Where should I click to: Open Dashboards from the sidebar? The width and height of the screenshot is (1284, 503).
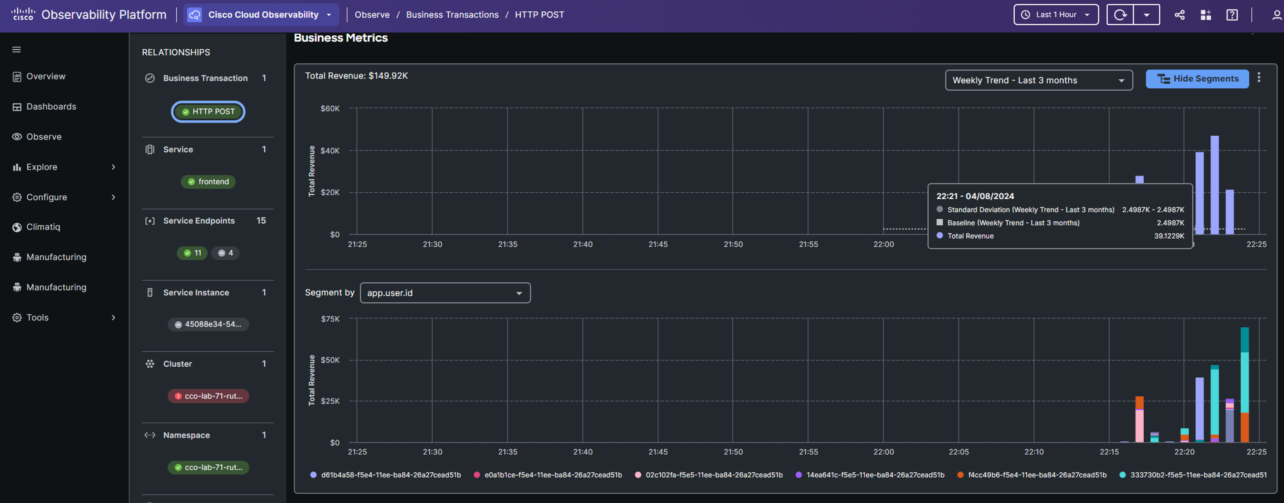coord(51,106)
